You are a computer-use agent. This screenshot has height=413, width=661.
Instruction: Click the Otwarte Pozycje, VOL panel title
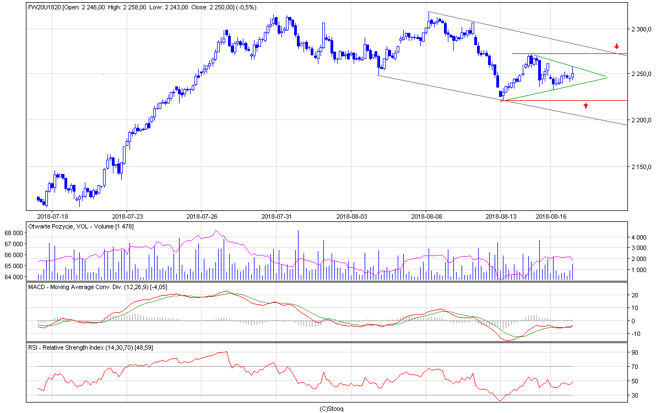coord(81,226)
